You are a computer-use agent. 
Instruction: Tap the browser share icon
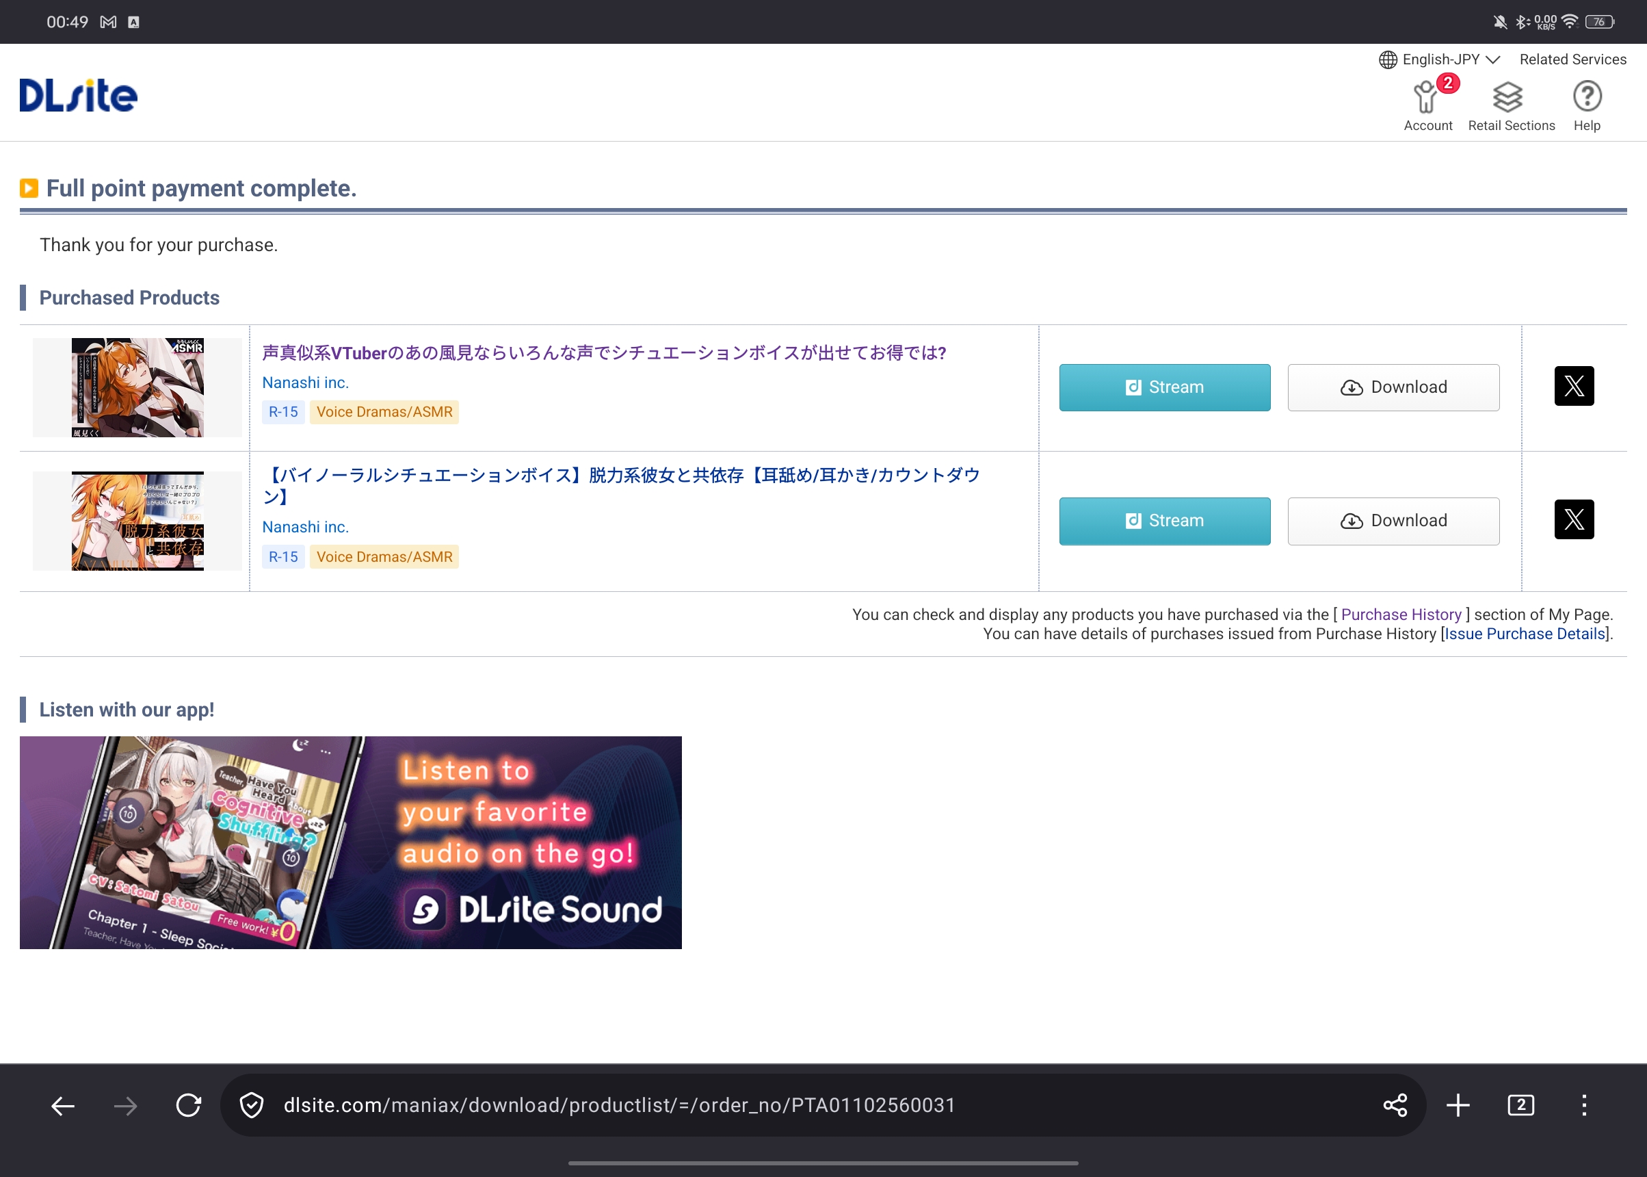[x=1394, y=1105]
